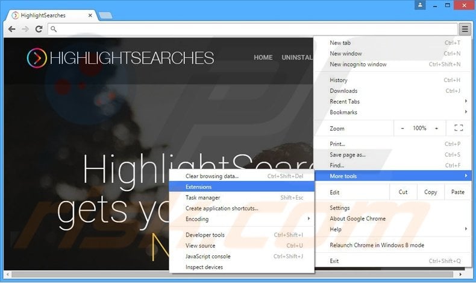Click Cut in the Edit row
The image size is (476, 283).
(x=403, y=192)
